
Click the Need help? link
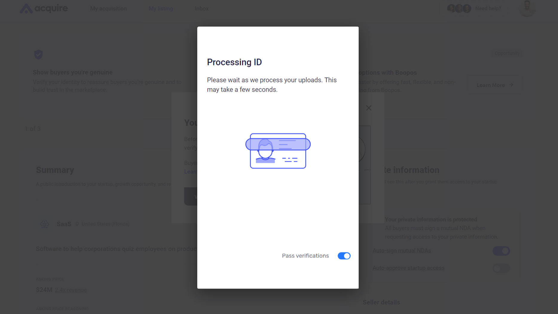[x=488, y=8]
